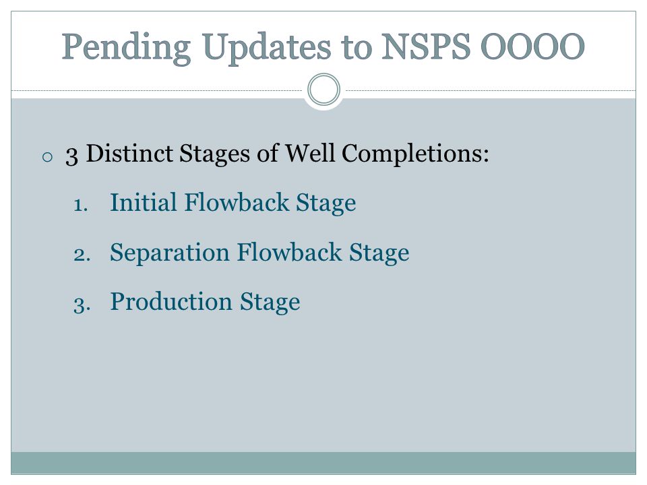The image size is (647, 485).
Task: Click the list number '1.' marker
Action: click(x=81, y=205)
